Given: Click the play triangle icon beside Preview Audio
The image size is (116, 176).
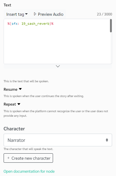Looking at the screenshot, I should coord(35,14).
